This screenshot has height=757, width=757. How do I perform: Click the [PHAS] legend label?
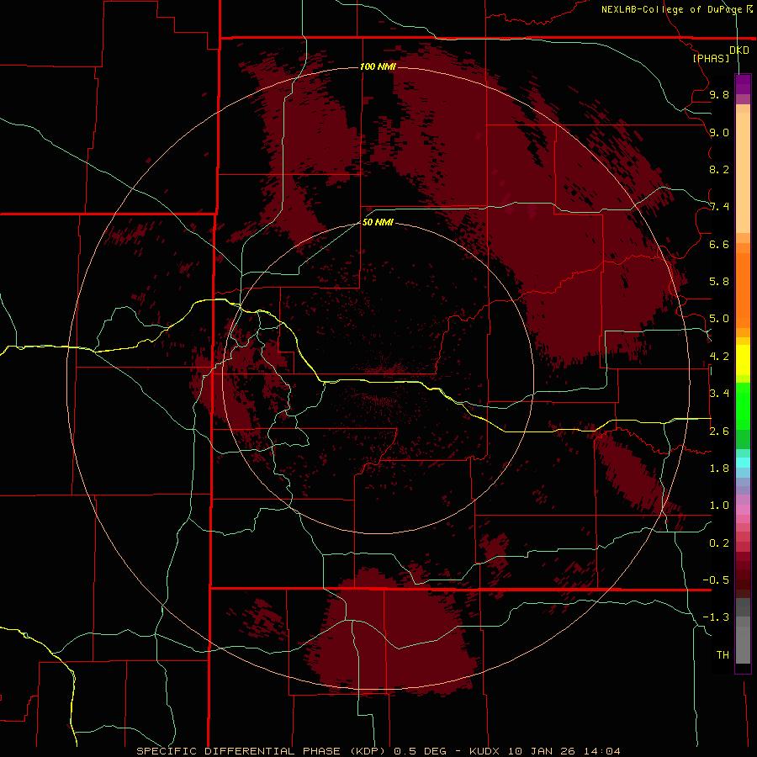[711, 58]
